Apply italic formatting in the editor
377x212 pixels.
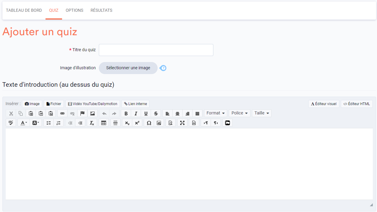[136, 113]
